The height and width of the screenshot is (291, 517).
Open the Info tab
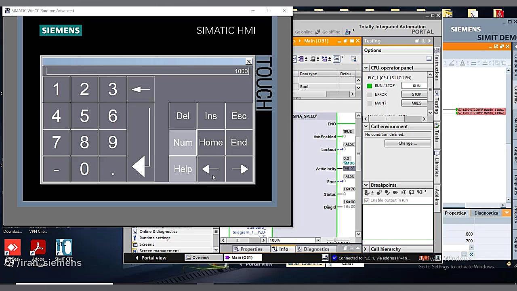280,249
